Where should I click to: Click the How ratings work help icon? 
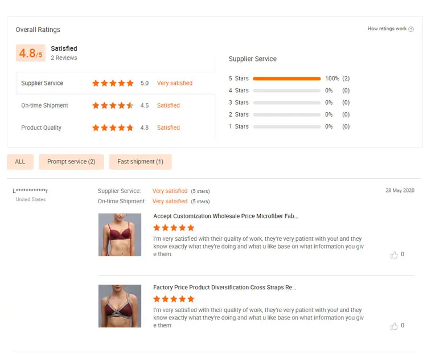pos(411,29)
